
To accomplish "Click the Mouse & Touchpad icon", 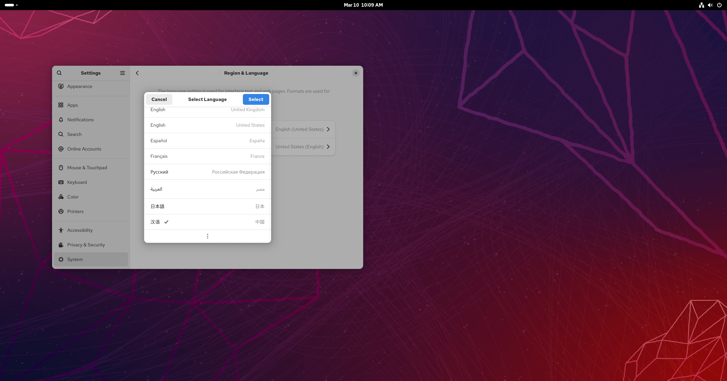I will 61,167.
